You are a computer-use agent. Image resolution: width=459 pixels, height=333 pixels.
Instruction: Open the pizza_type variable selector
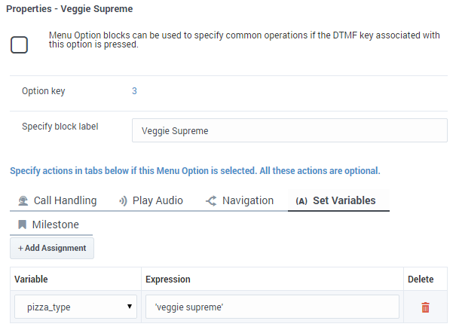pyautogui.click(x=76, y=307)
